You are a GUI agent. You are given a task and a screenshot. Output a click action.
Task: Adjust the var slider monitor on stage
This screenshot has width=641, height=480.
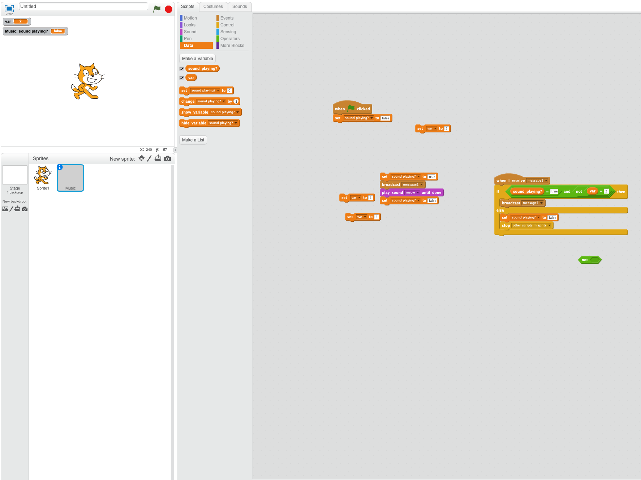pyautogui.click(x=20, y=21)
